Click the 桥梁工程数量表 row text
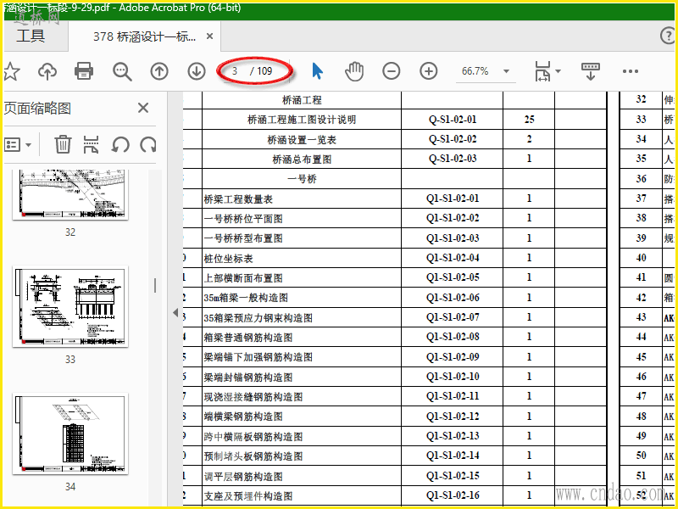The width and height of the screenshot is (678, 509). pyautogui.click(x=238, y=199)
